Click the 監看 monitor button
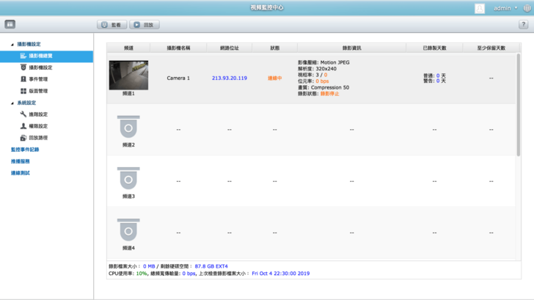The width and height of the screenshot is (534, 300). click(112, 24)
